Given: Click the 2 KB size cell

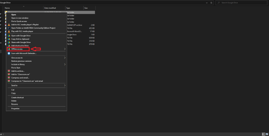Looking at the screenshot, I should [x=93, y=25].
